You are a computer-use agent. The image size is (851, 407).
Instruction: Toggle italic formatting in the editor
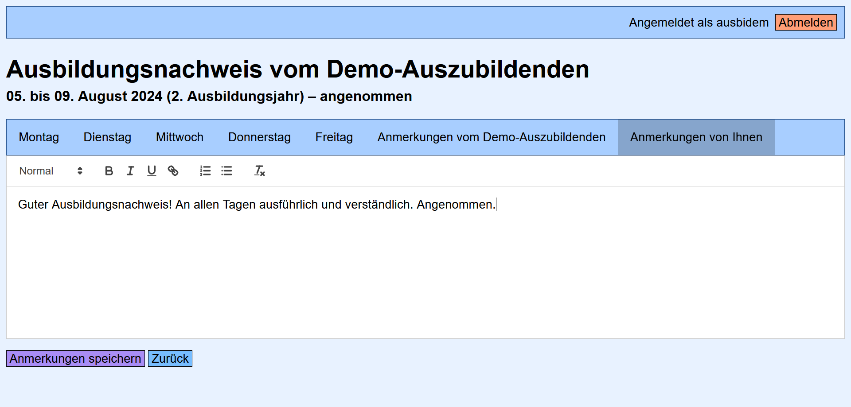coord(130,171)
